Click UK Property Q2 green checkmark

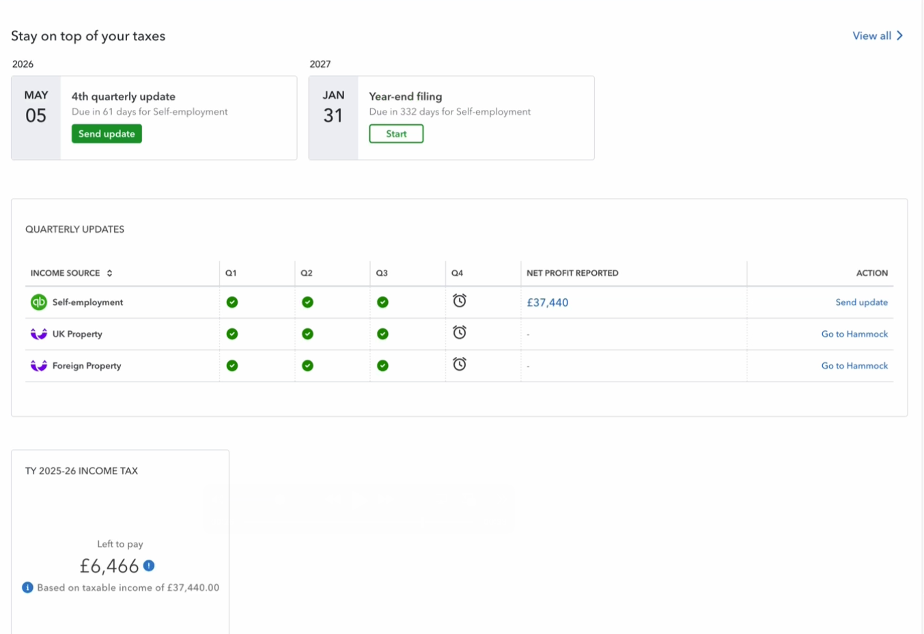(x=307, y=334)
